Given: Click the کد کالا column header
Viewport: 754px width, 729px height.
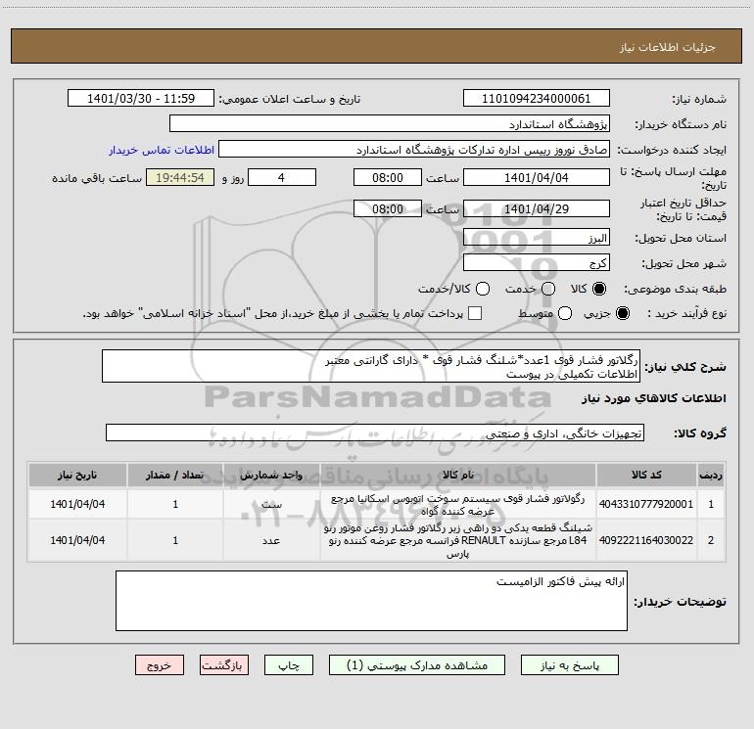Looking at the screenshot, I should pos(646,476).
